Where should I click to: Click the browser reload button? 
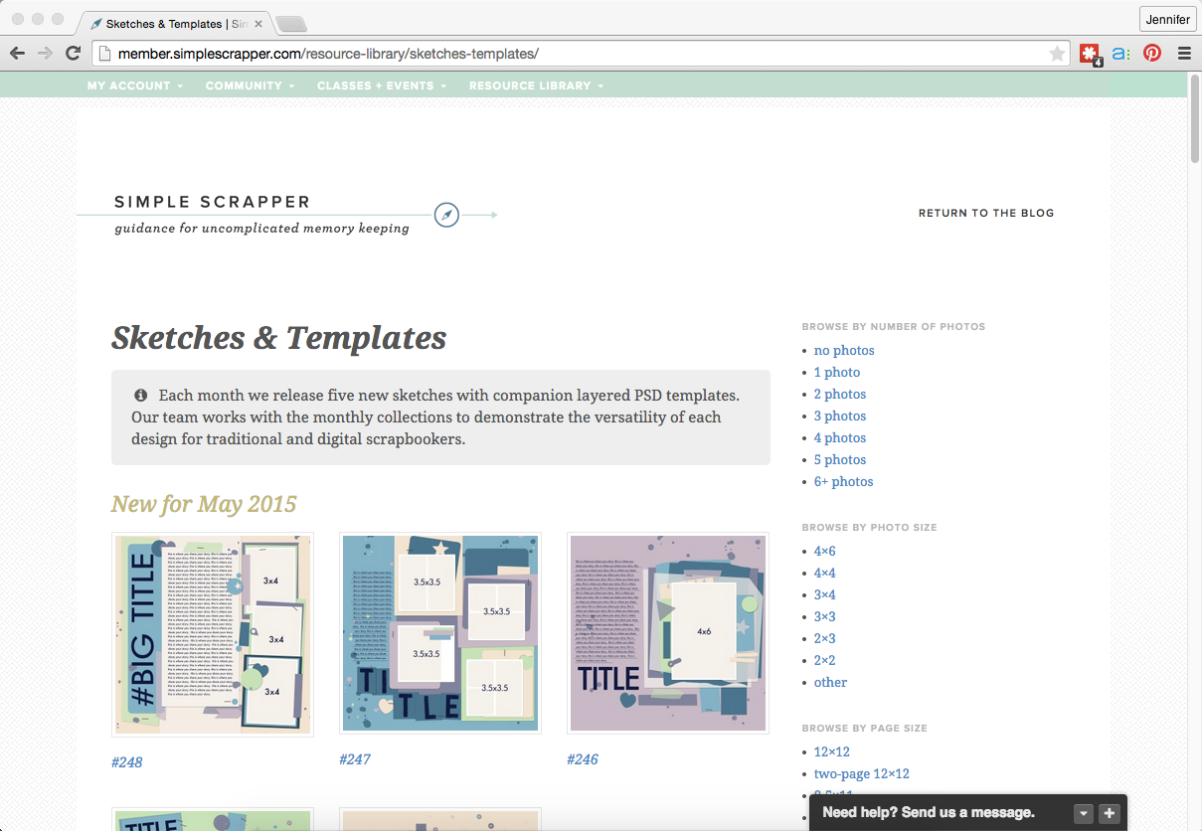pos(73,54)
